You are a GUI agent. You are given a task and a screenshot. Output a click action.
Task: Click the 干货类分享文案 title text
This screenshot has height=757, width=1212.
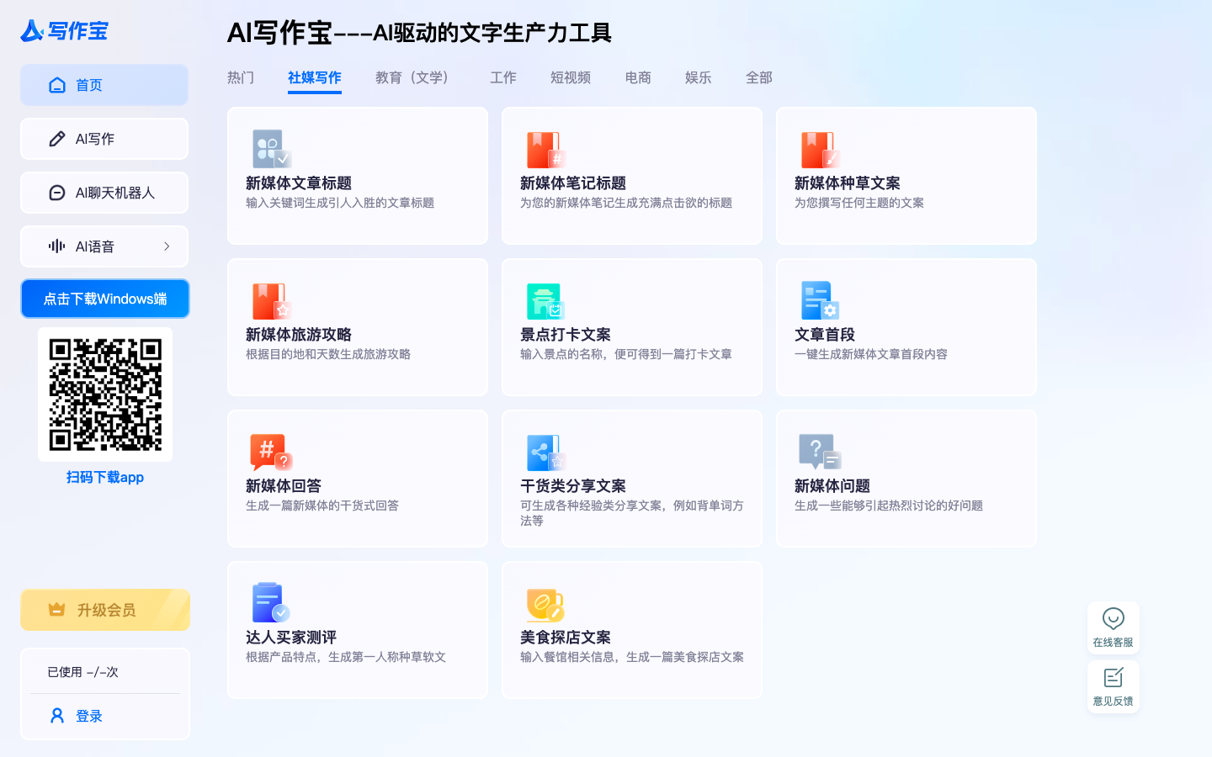click(x=573, y=486)
